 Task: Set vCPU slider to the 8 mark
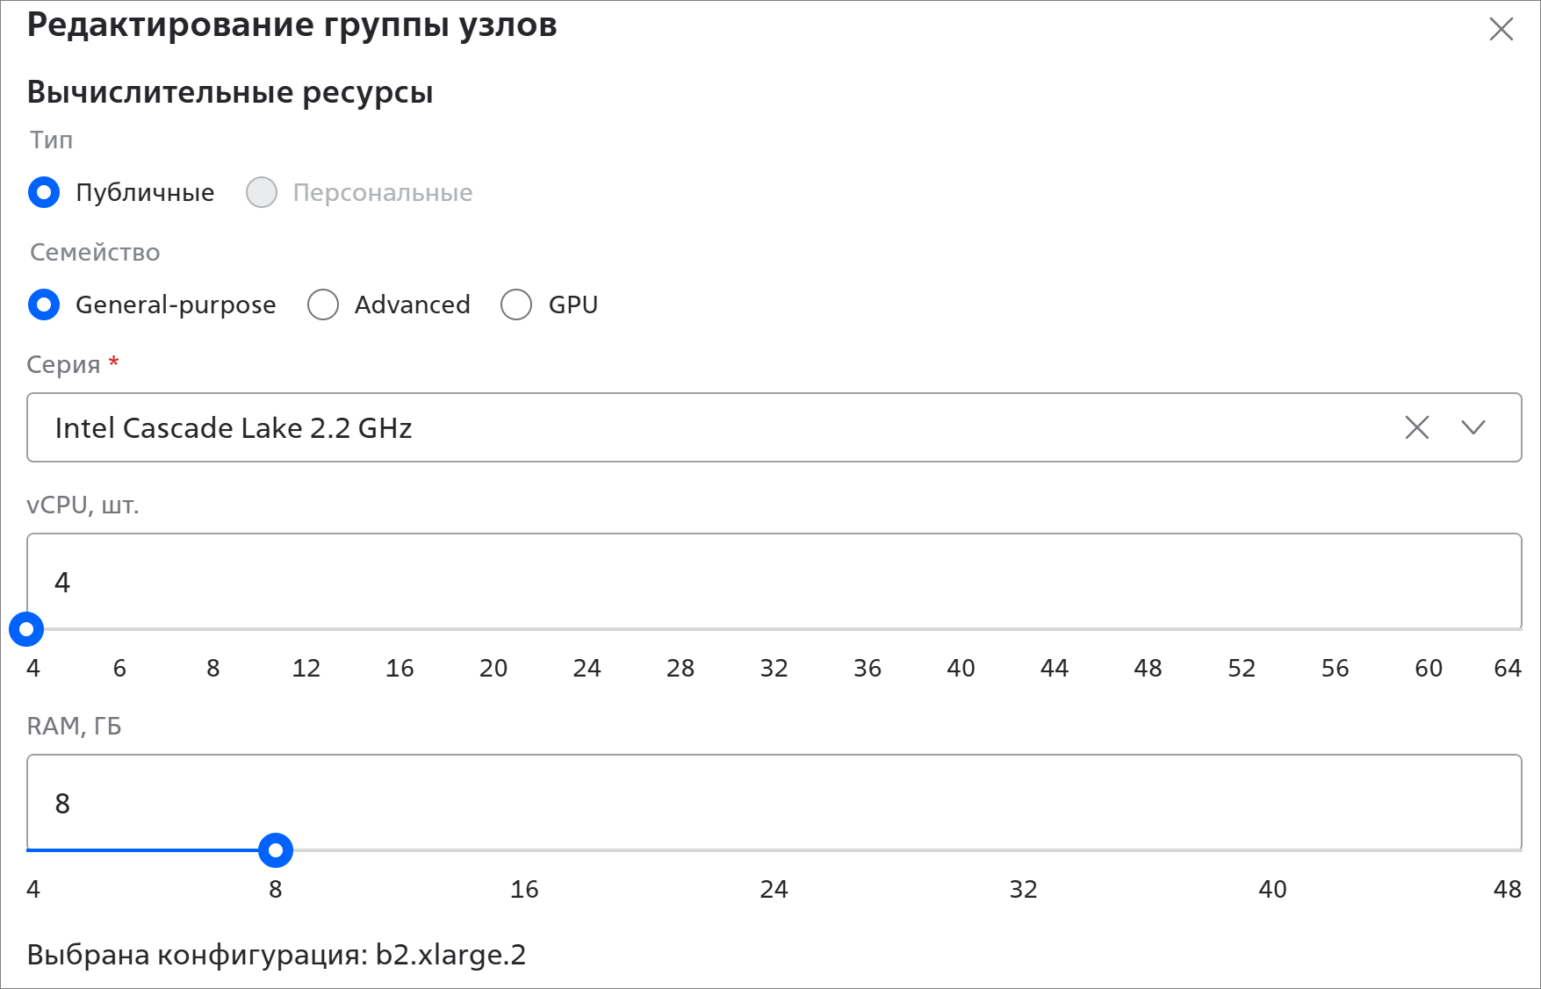click(x=213, y=629)
